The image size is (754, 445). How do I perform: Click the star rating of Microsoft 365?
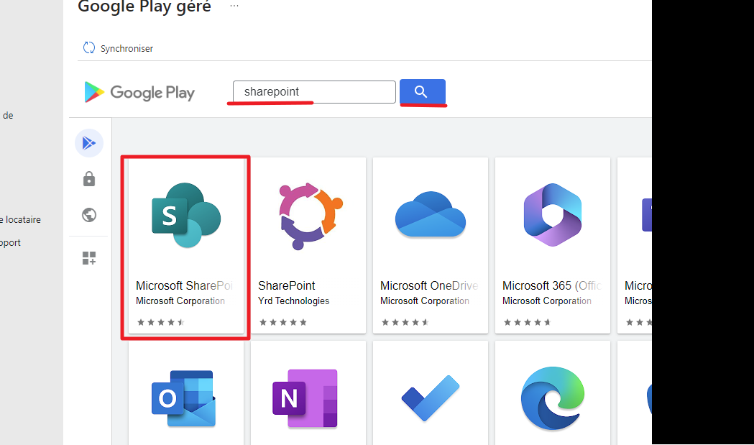pos(527,322)
